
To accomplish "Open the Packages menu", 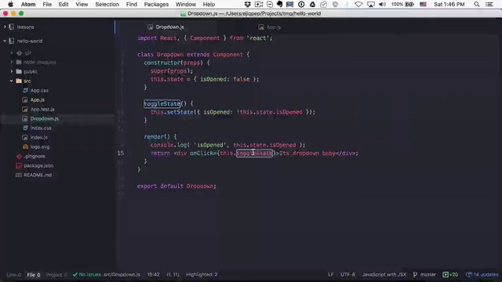I will point(156,5).
